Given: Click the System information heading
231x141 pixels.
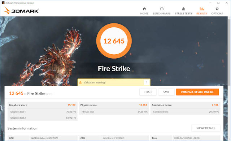Looking at the screenshot, I should click(x=22, y=128).
